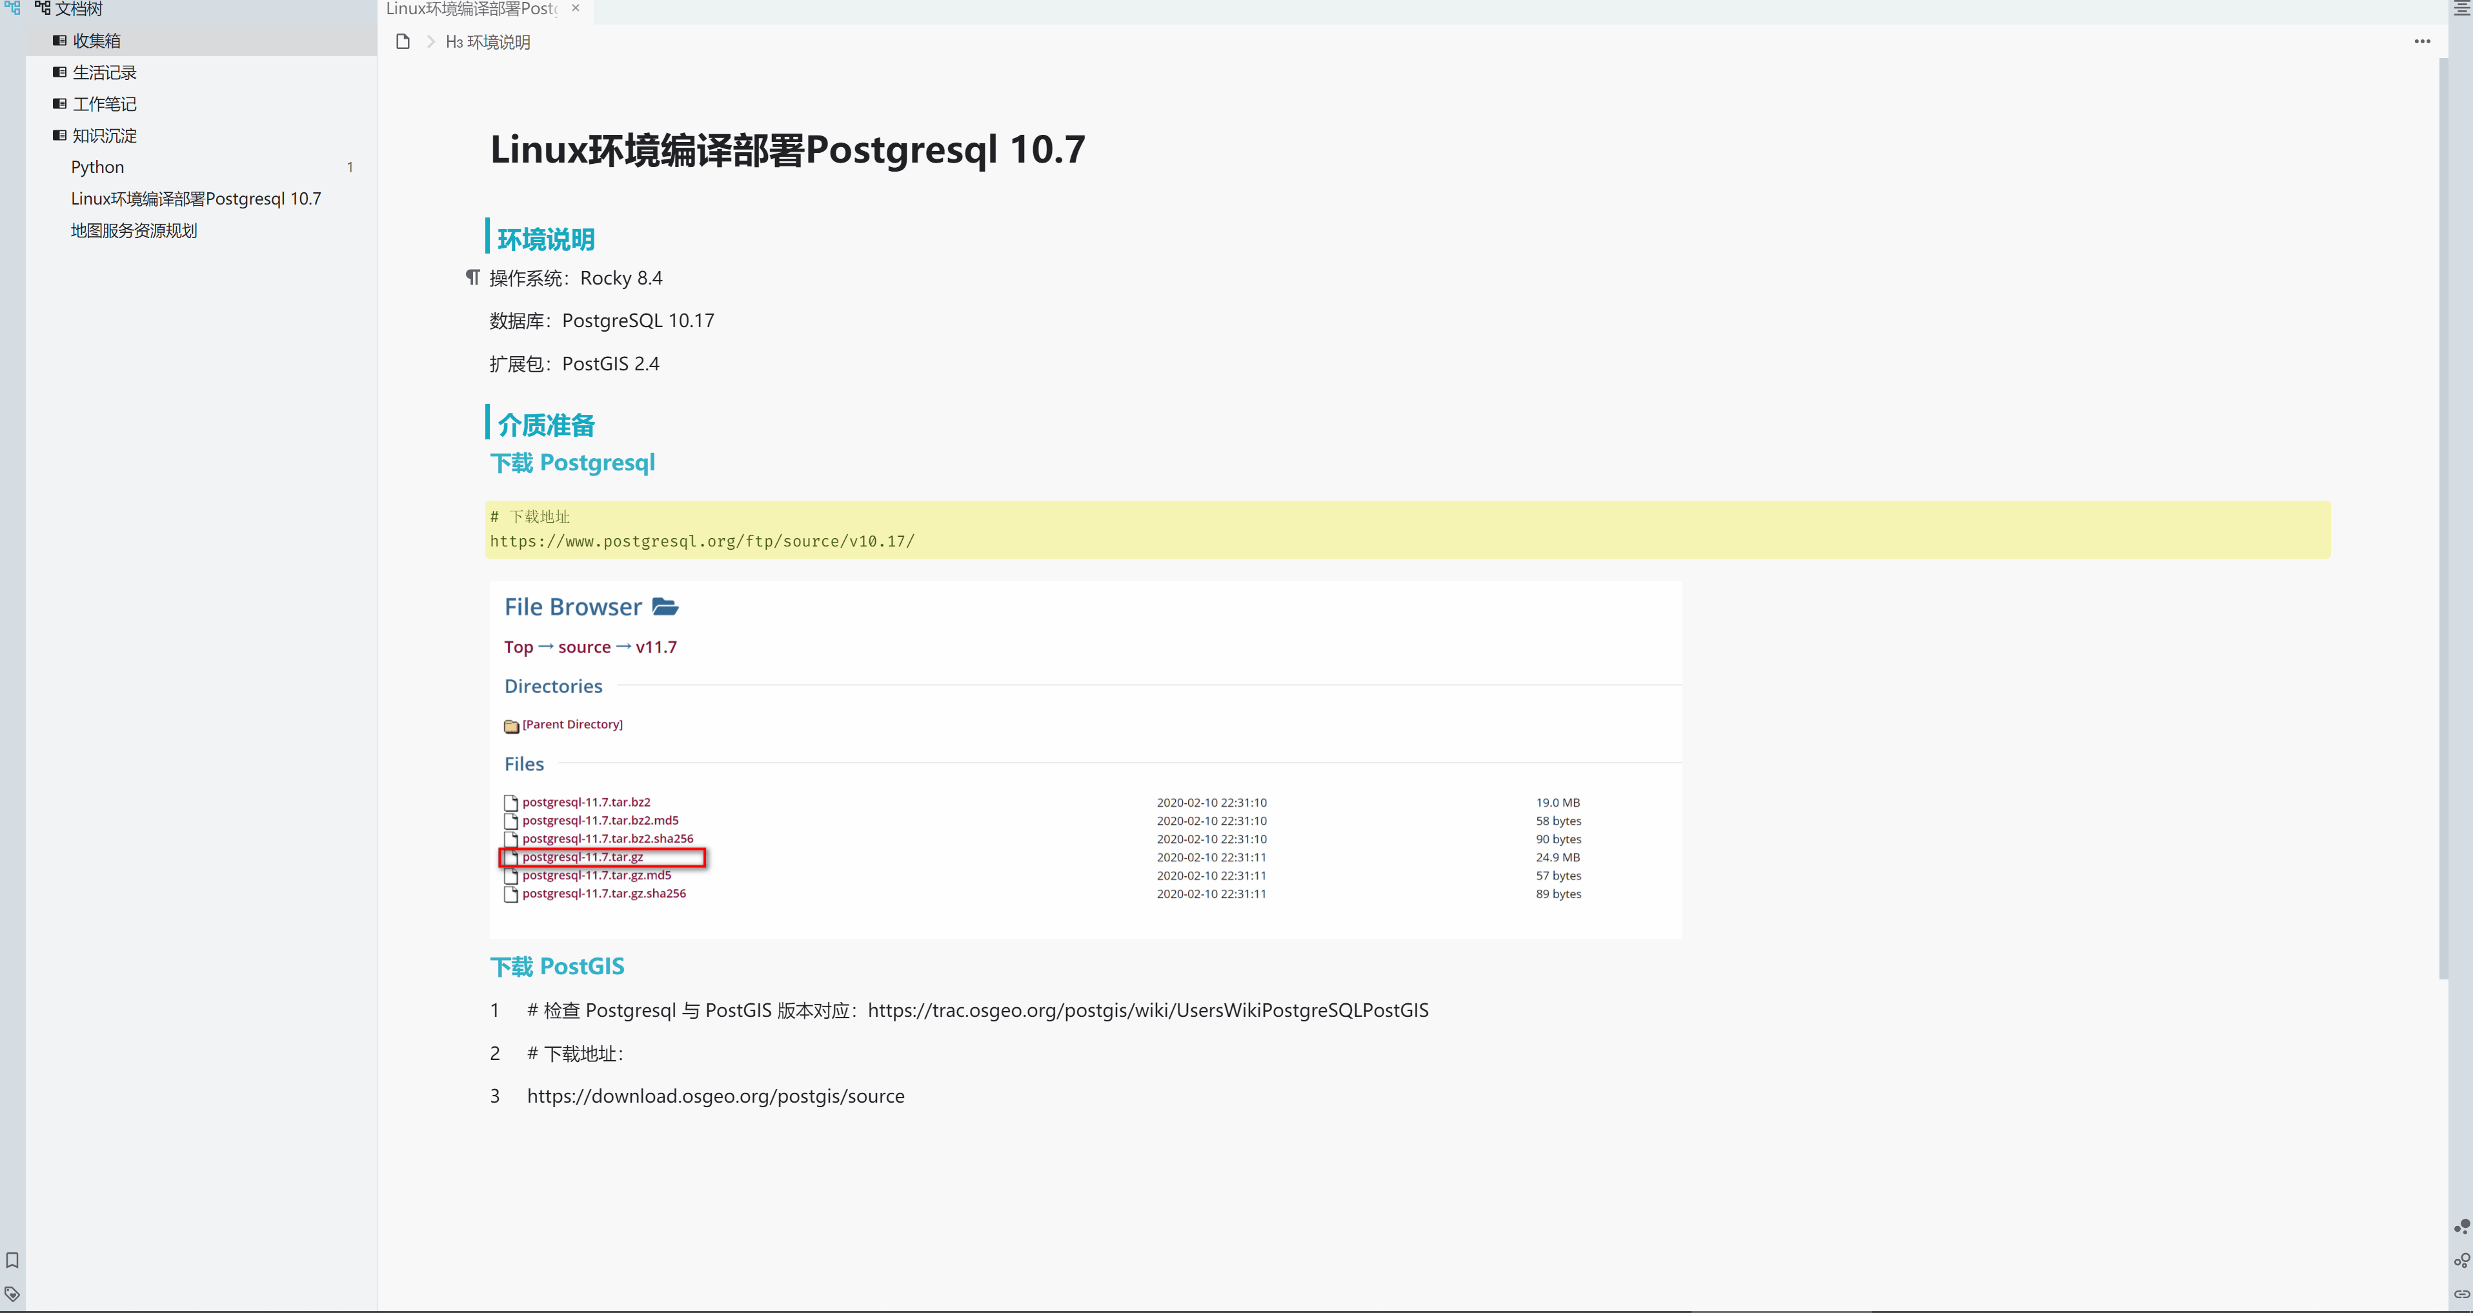
Task: Select the Linux环境编译部署Postgresql document tab
Action: click(470, 8)
